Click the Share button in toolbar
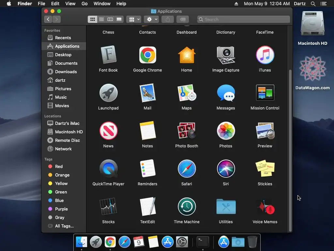The height and width of the screenshot is (251, 334). click(168, 19)
